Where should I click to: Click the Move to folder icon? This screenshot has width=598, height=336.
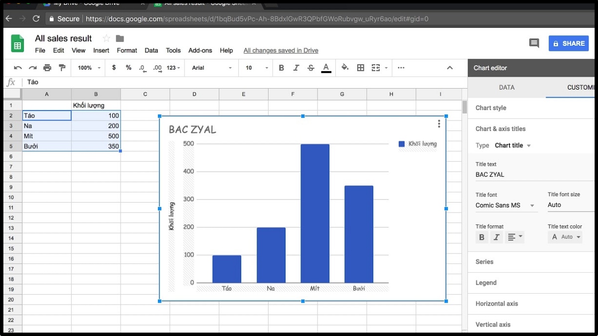120,38
